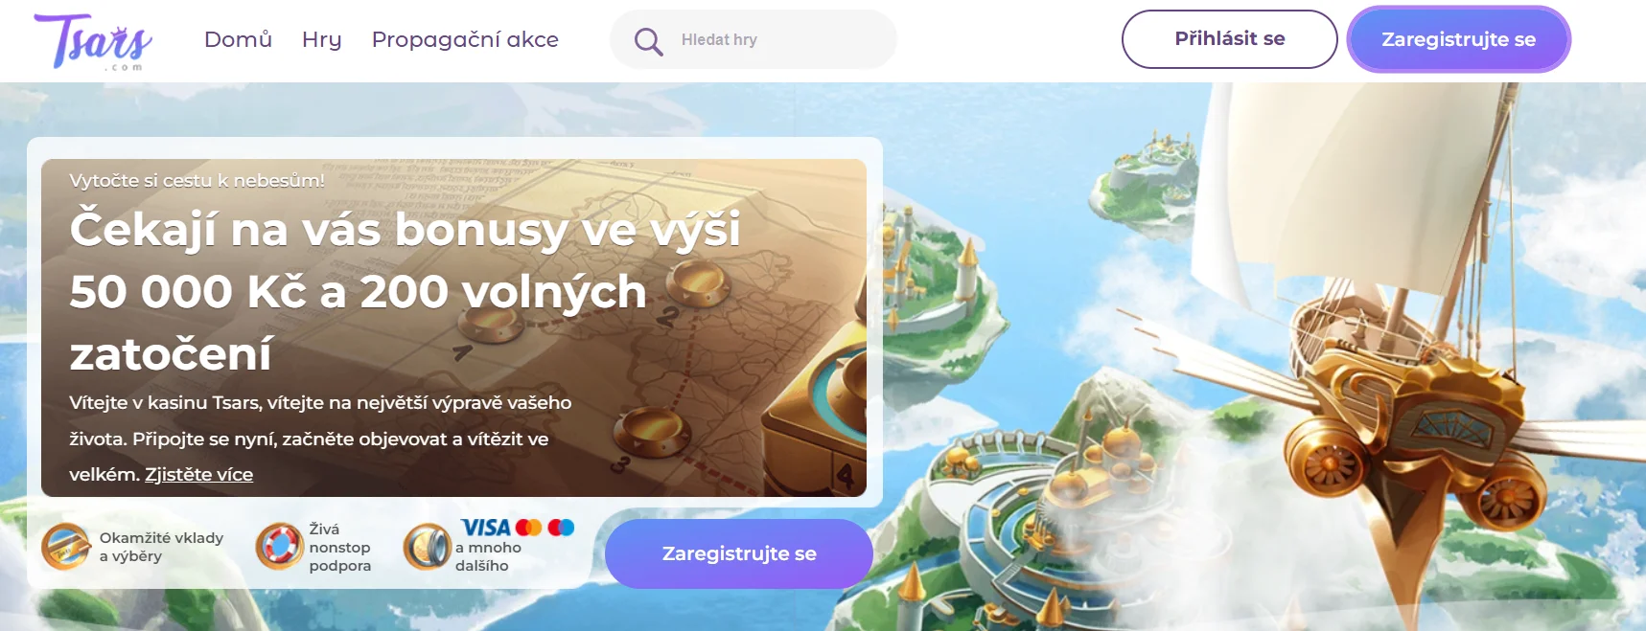The image size is (1646, 631).
Task: Click the Živá nonstop podpora label
Action: [x=339, y=547]
